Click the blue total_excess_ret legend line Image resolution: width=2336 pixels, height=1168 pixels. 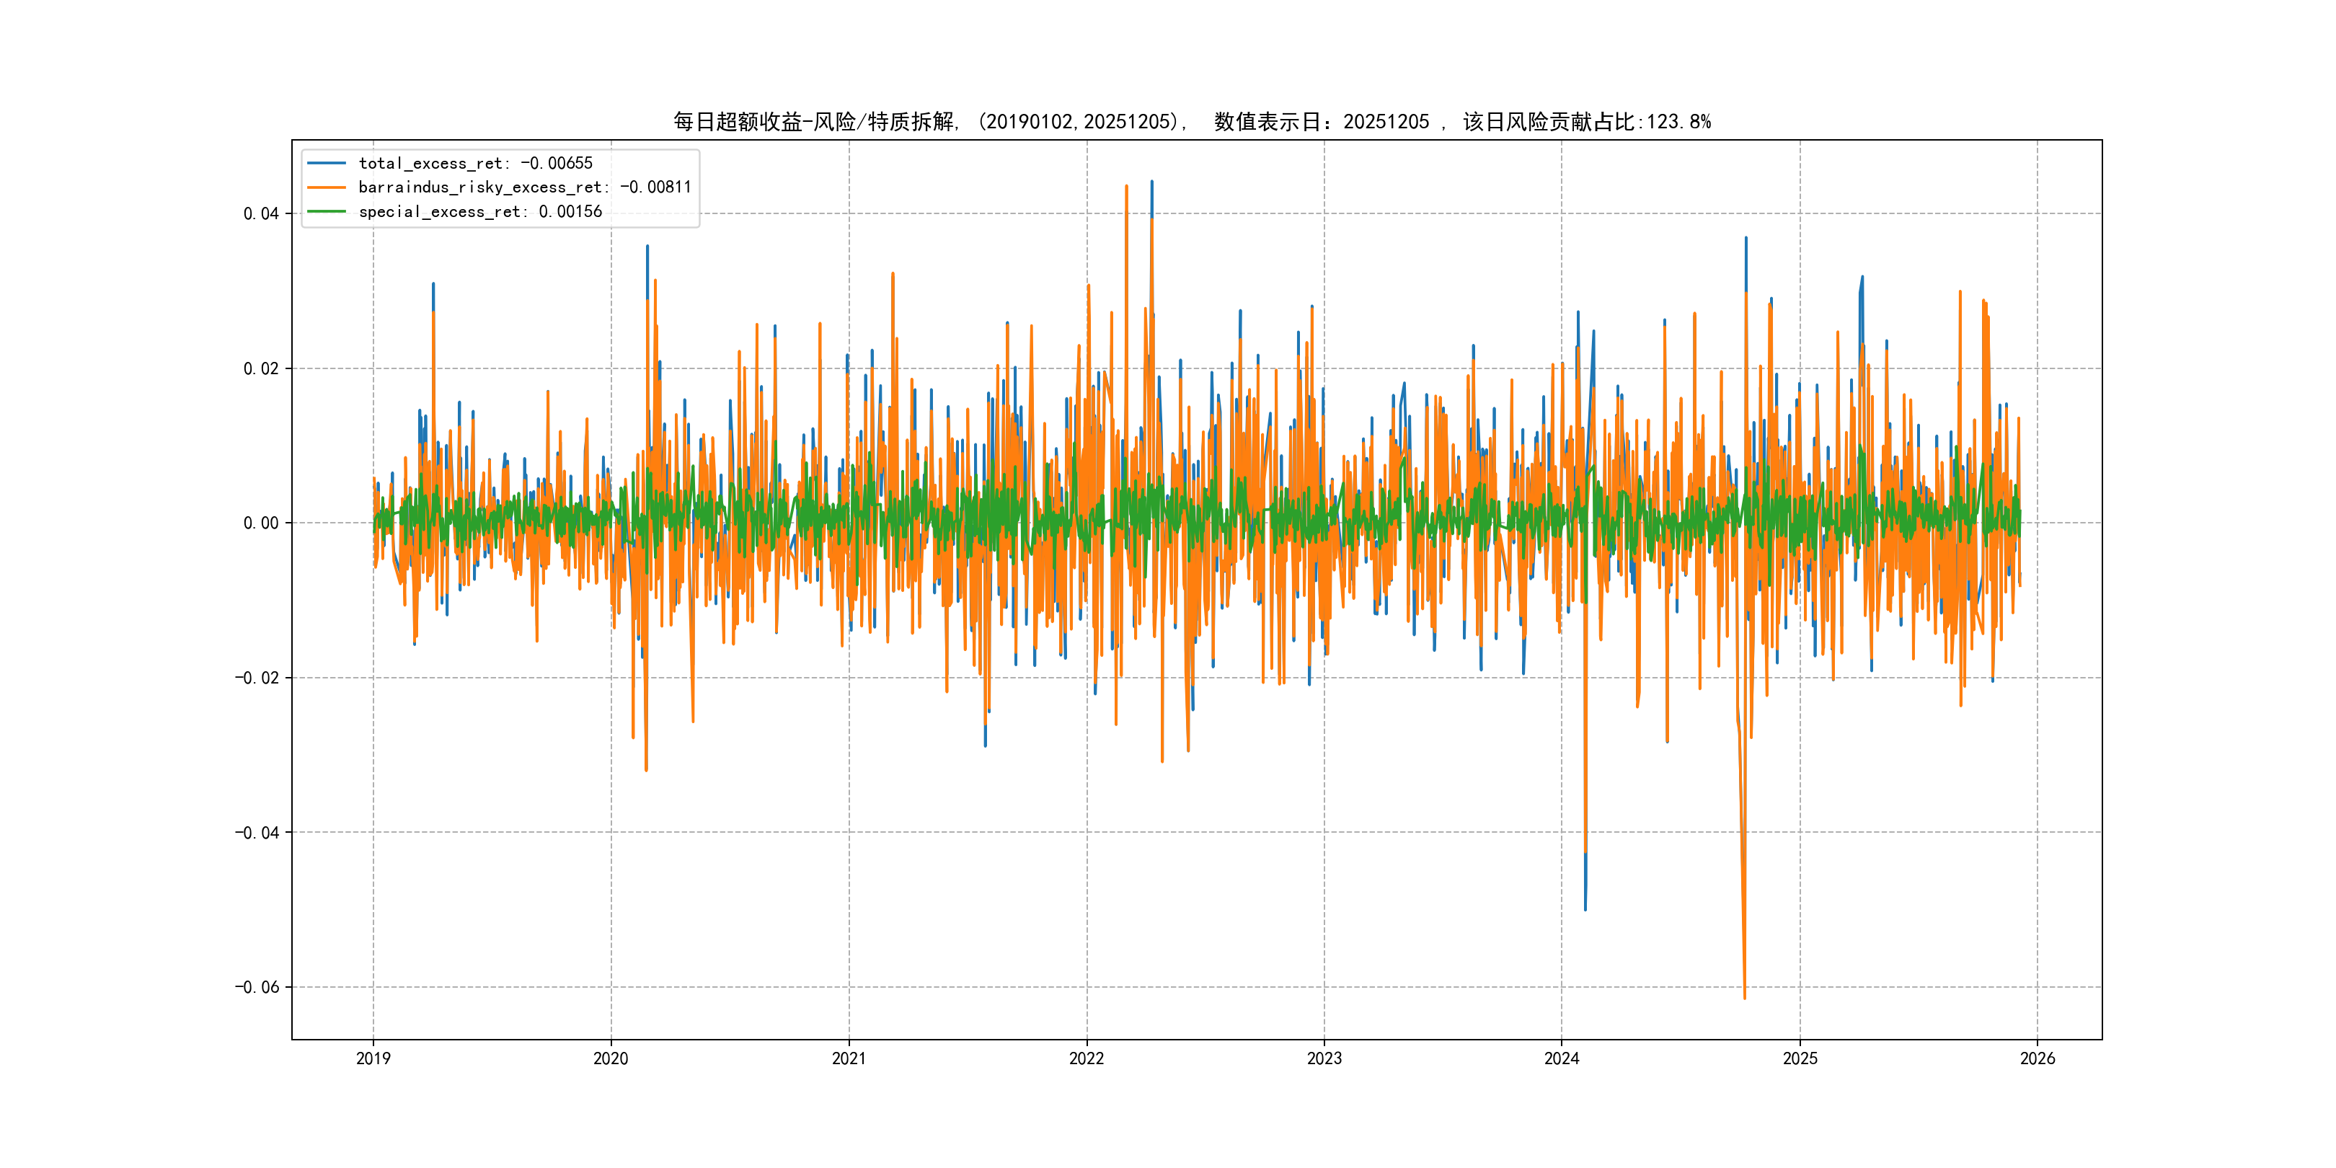click(327, 163)
